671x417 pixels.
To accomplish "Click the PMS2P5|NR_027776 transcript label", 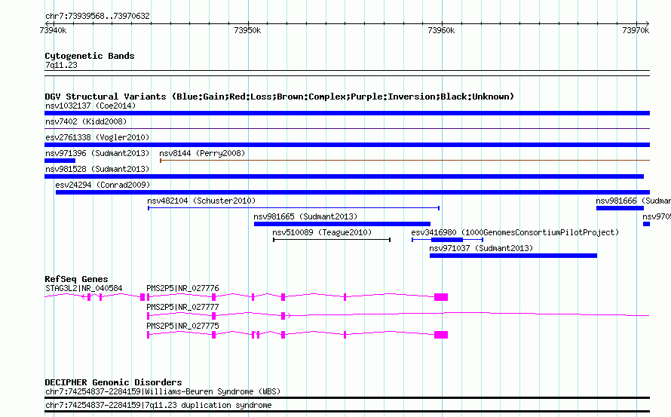I will tap(182, 289).
